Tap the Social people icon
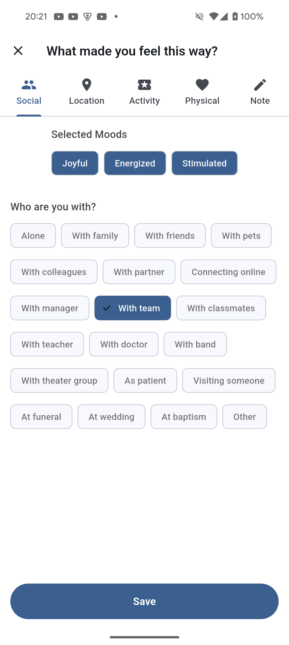The image size is (289, 645). coord(29,85)
